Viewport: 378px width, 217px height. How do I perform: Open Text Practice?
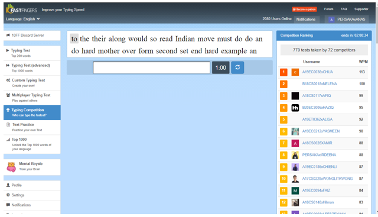coord(32,127)
